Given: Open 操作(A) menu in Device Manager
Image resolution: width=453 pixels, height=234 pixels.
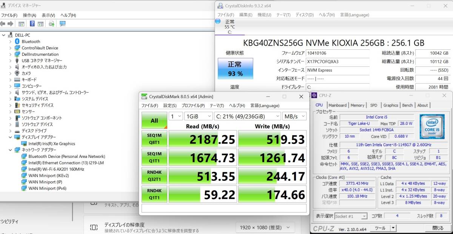Looking at the screenshot, I should tap(29, 15).
